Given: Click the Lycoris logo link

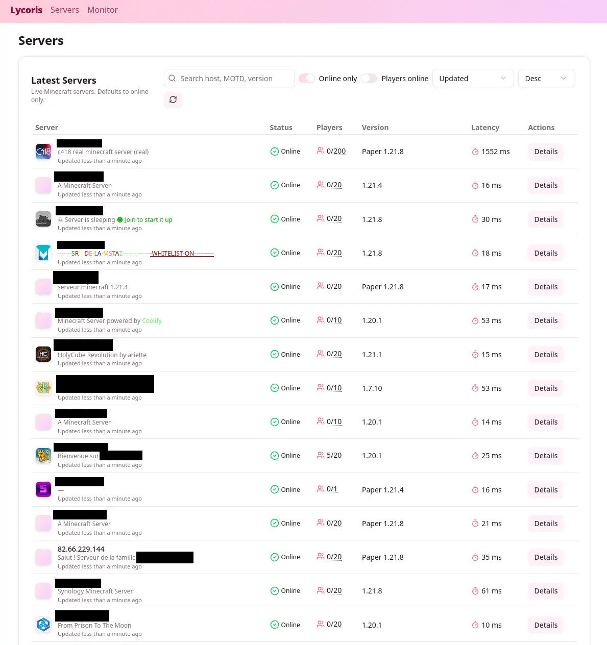Looking at the screenshot, I should (x=27, y=10).
